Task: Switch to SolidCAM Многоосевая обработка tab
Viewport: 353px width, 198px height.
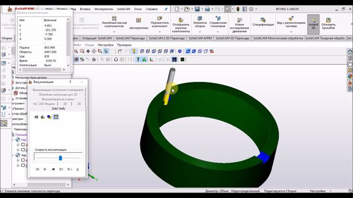Action: point(278,38)
